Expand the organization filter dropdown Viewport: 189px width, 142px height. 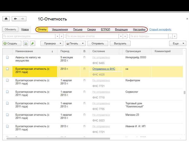(57, 36)
